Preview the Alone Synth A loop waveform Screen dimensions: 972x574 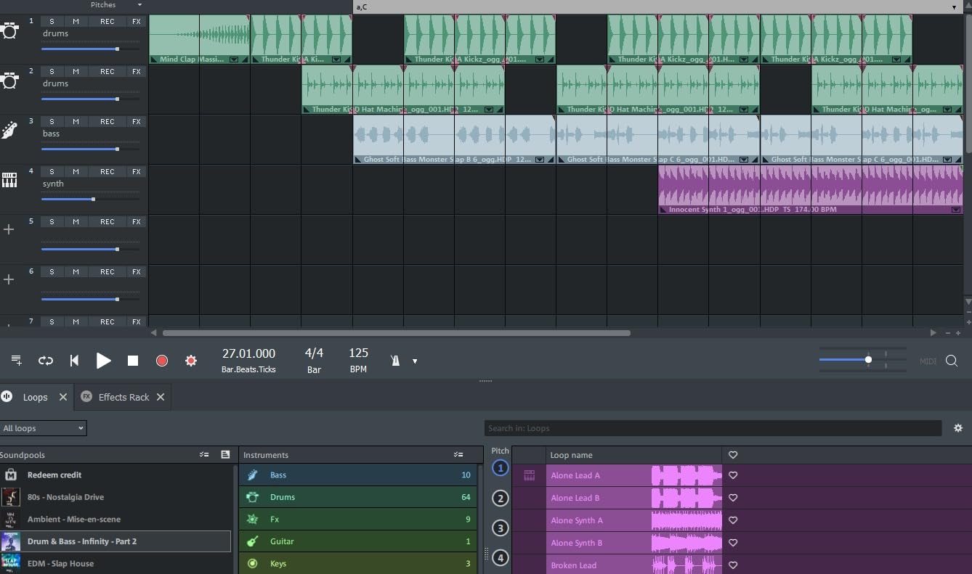687,520
